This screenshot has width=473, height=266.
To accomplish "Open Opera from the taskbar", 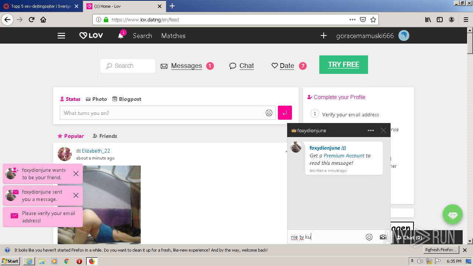I will point(79,261).
